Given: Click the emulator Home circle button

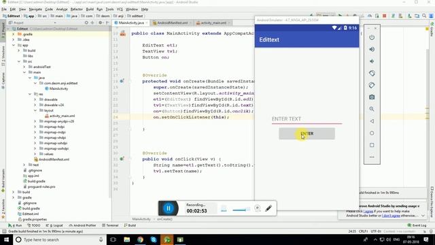Looking at the screenshot, I should coord(372,133).
